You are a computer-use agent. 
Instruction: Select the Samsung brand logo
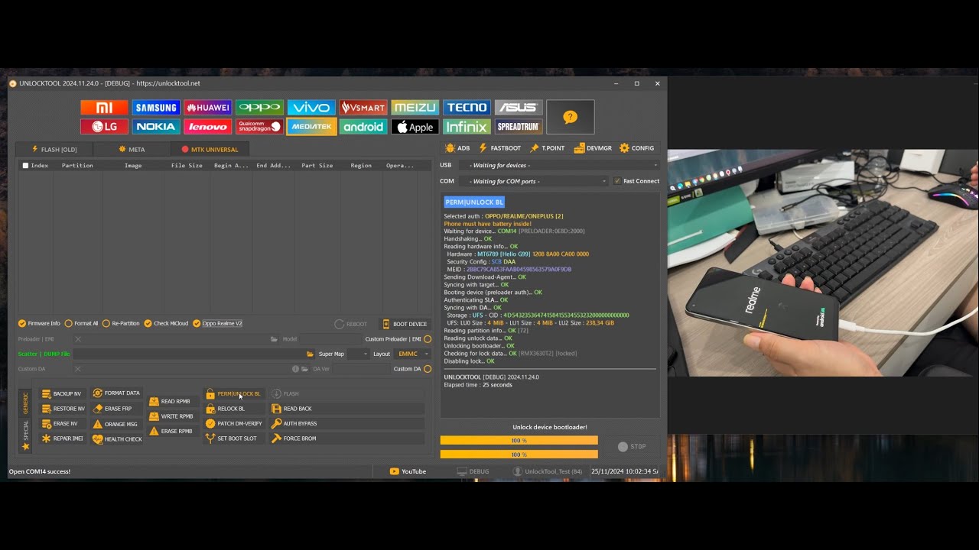156,108
